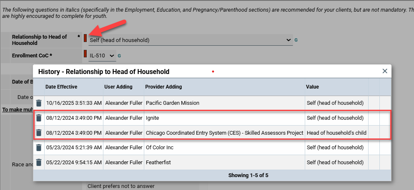Open history icon beside Relationship dropdown
Screen dimensions: 414x190
pyautogui.click(x=296, y=40)
